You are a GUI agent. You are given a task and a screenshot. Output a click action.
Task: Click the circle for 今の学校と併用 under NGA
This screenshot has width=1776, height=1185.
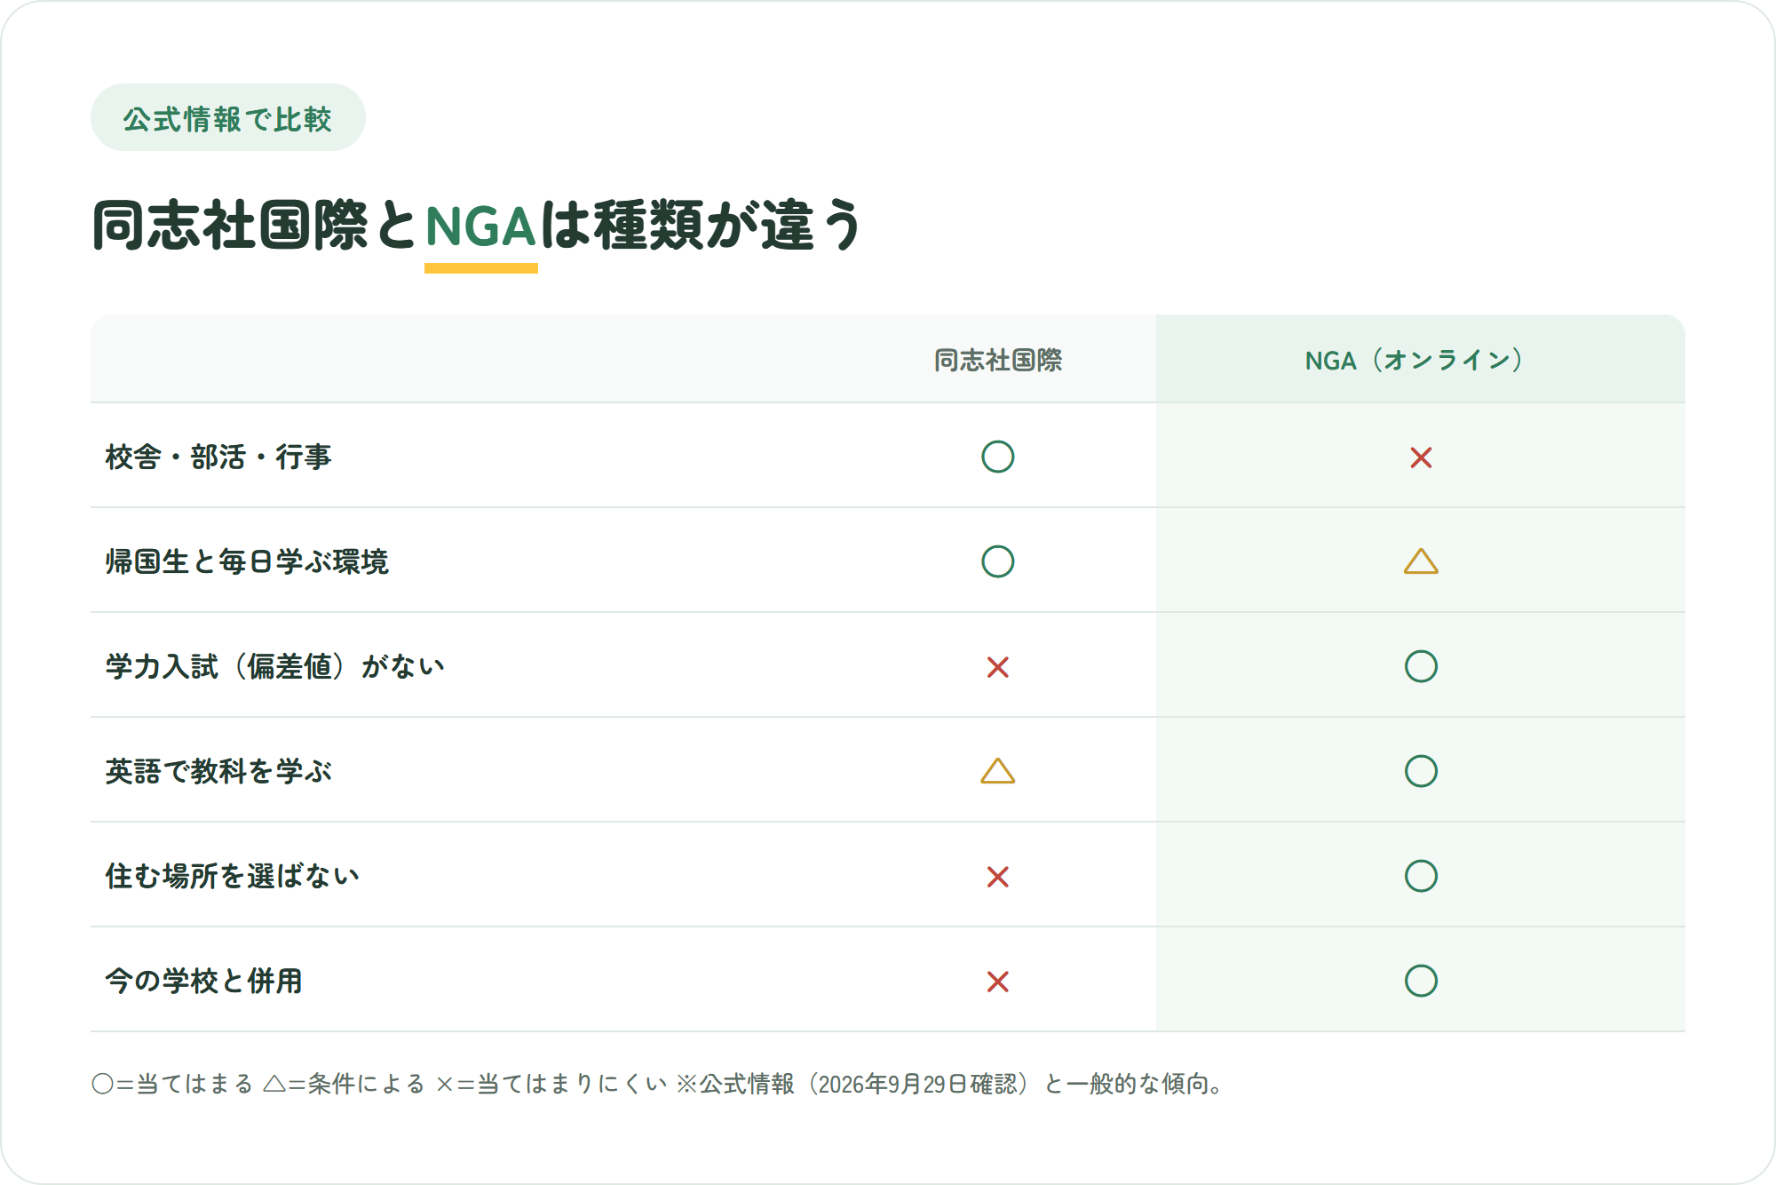point(1421,981)
